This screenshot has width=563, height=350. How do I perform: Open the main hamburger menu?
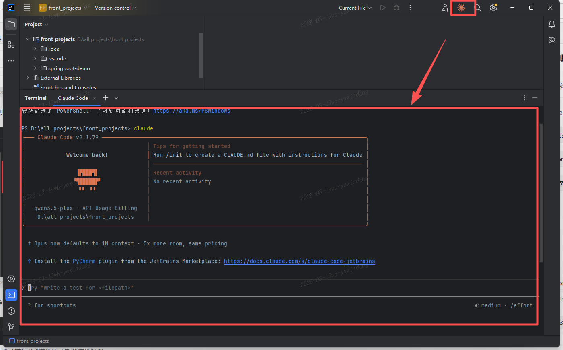tap(27, 8)
